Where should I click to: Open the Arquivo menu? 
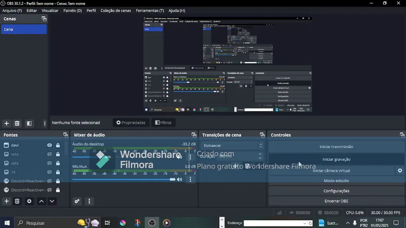[x=12, y=11]
